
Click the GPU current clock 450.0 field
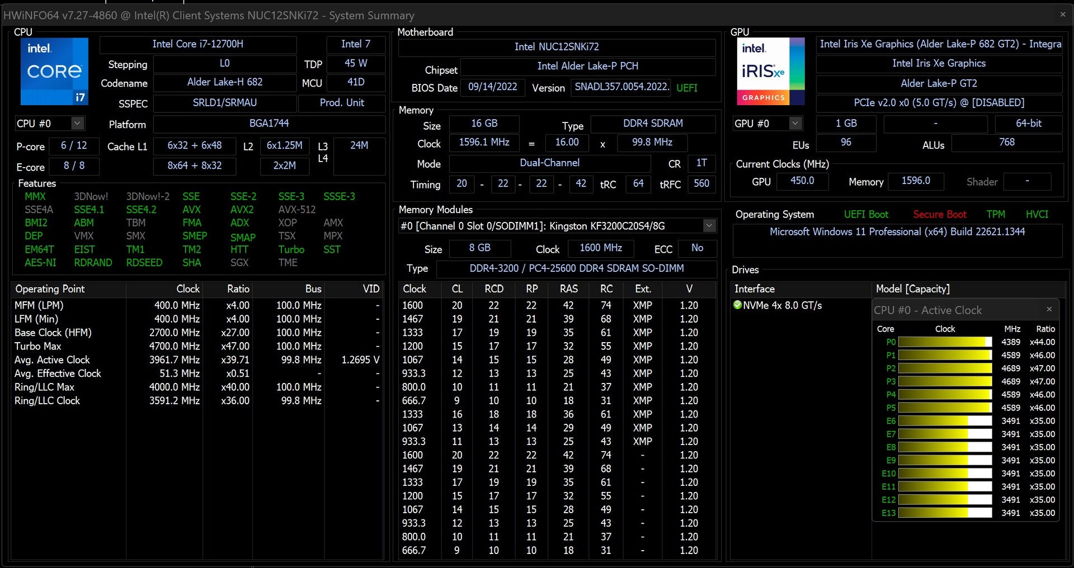tap(802, 181)
